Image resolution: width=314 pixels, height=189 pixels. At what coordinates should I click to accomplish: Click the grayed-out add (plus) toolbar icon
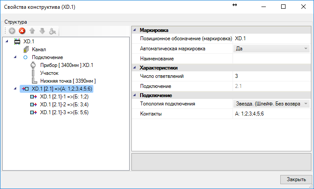(12, 31)
